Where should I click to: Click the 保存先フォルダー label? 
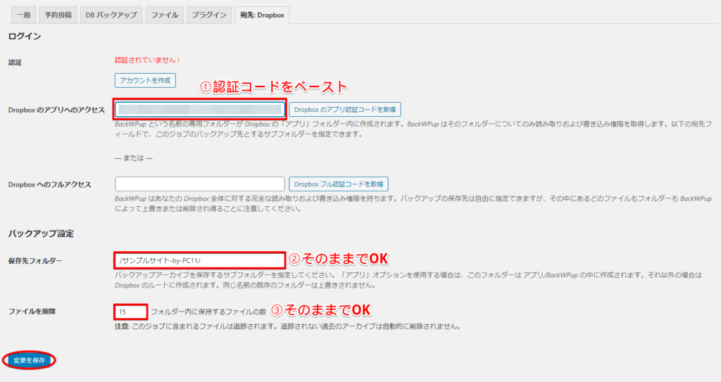35,260
